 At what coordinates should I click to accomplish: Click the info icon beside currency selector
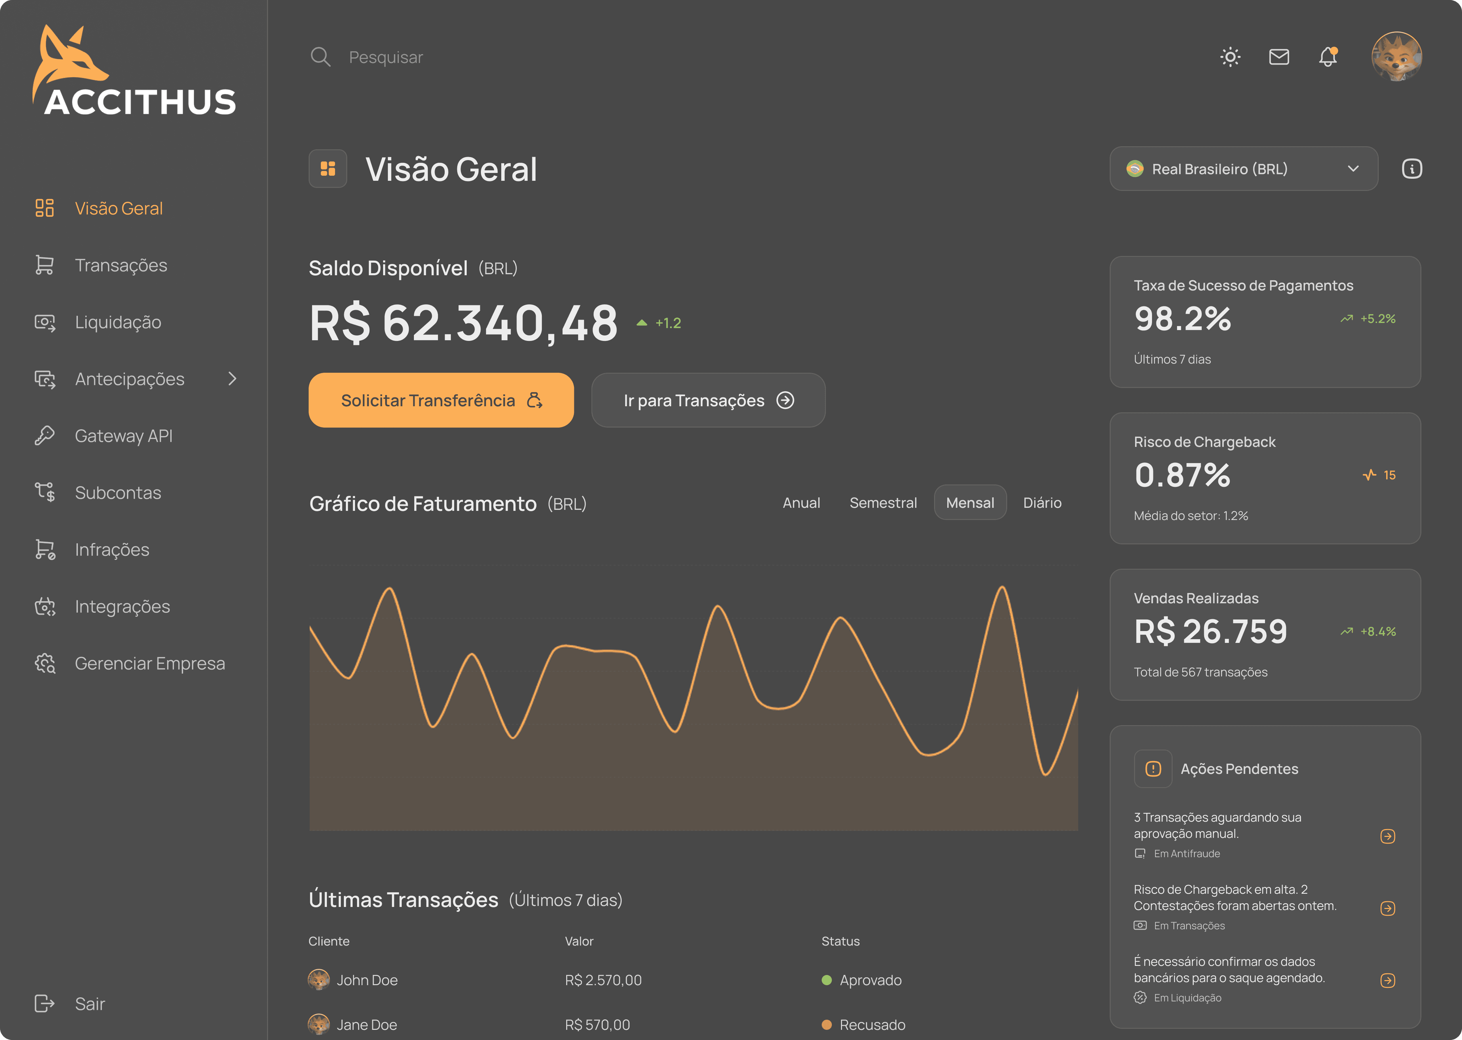coord(1412,169)
